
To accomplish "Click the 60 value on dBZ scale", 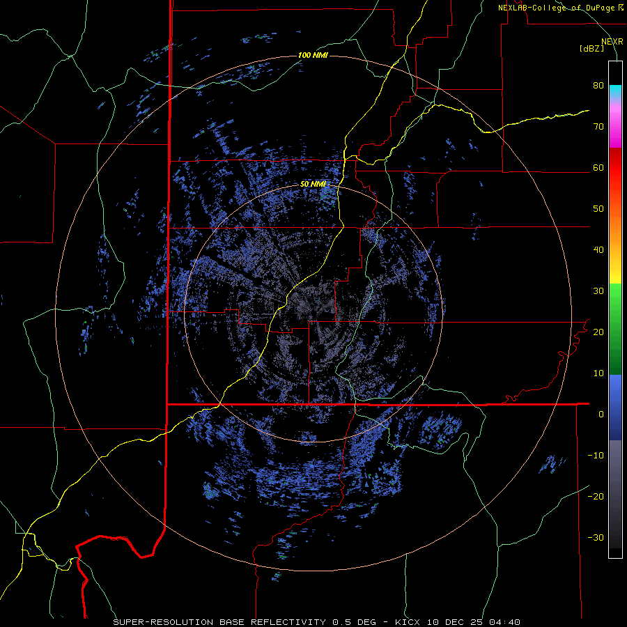I will pos(598,167).
